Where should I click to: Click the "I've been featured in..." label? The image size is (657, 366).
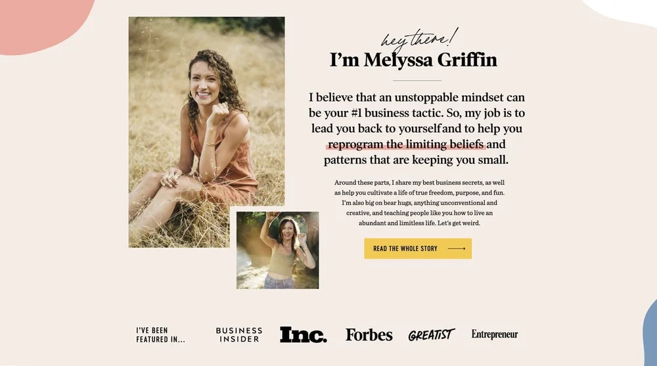[160, 335]
